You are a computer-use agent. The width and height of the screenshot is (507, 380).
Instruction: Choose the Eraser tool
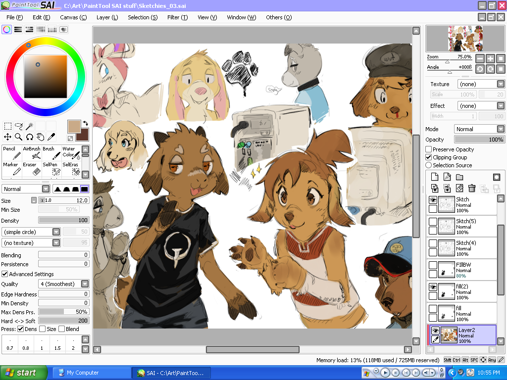pyautogui.click(x=31, y=169)
